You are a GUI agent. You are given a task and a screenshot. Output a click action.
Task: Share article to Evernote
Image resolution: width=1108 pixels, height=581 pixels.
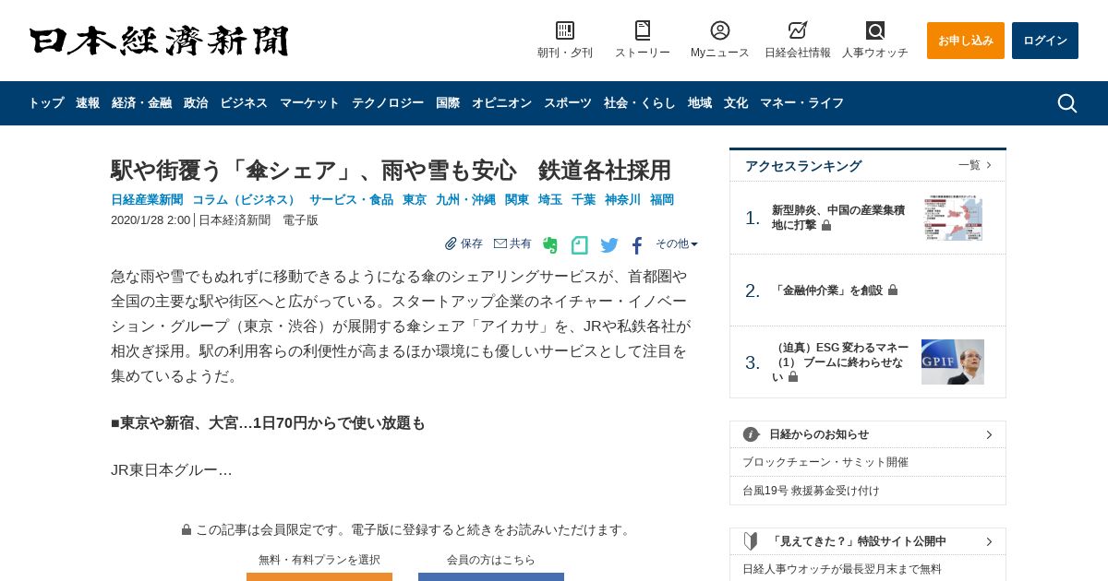(x=550, y=245)
